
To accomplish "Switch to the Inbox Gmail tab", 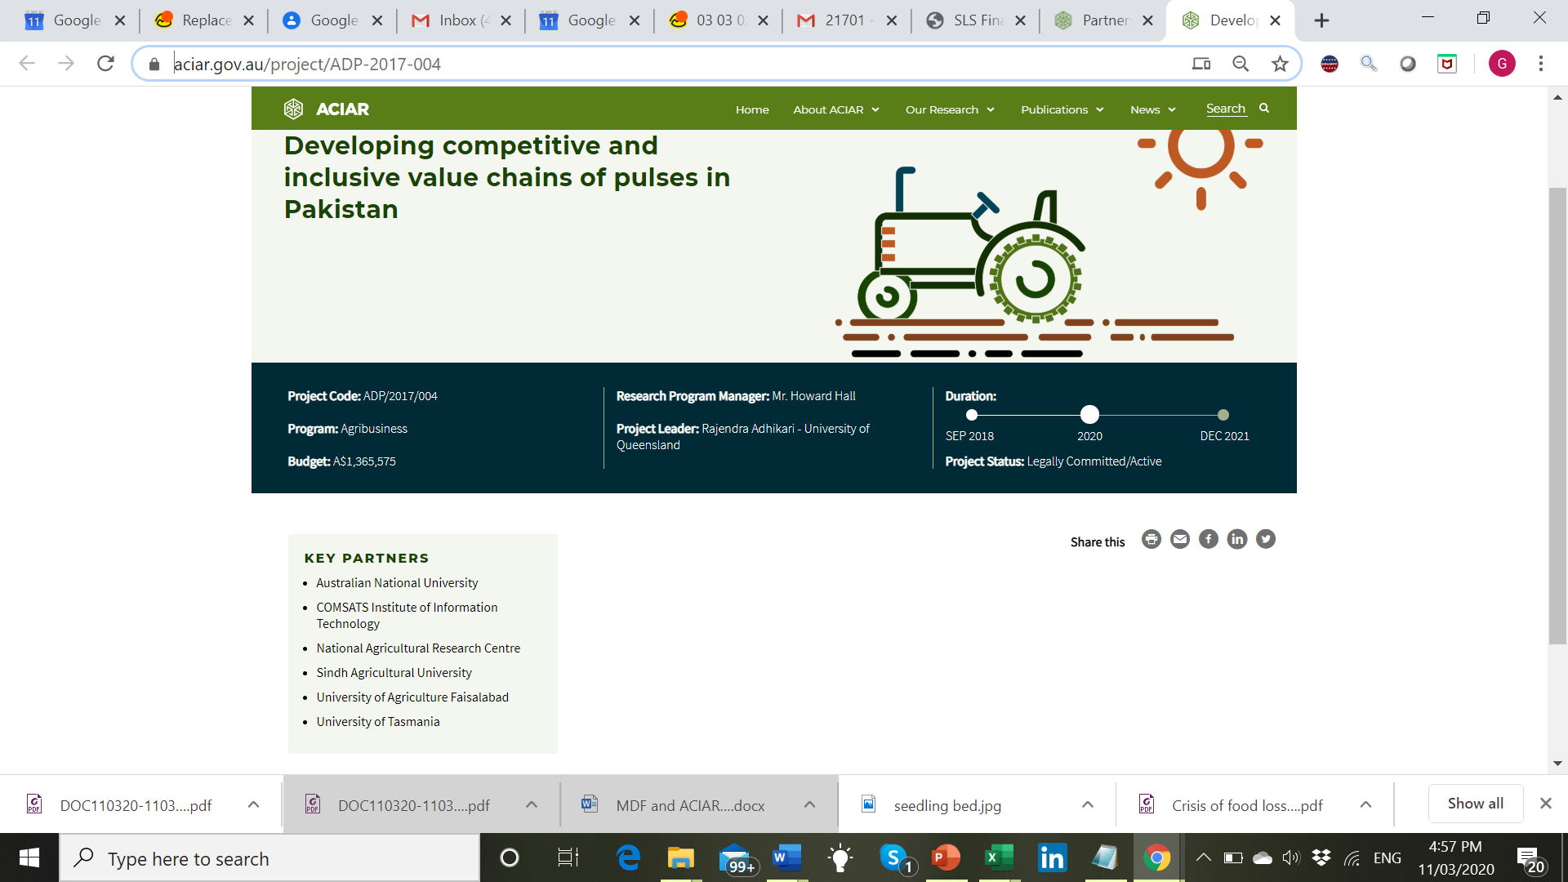I will tap(462, 20).
